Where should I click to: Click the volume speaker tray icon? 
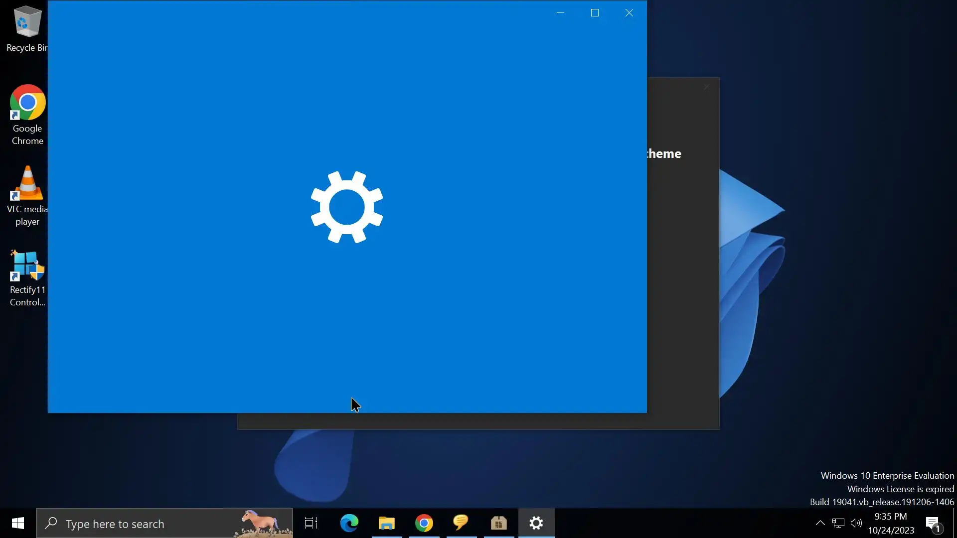[856, 523]
